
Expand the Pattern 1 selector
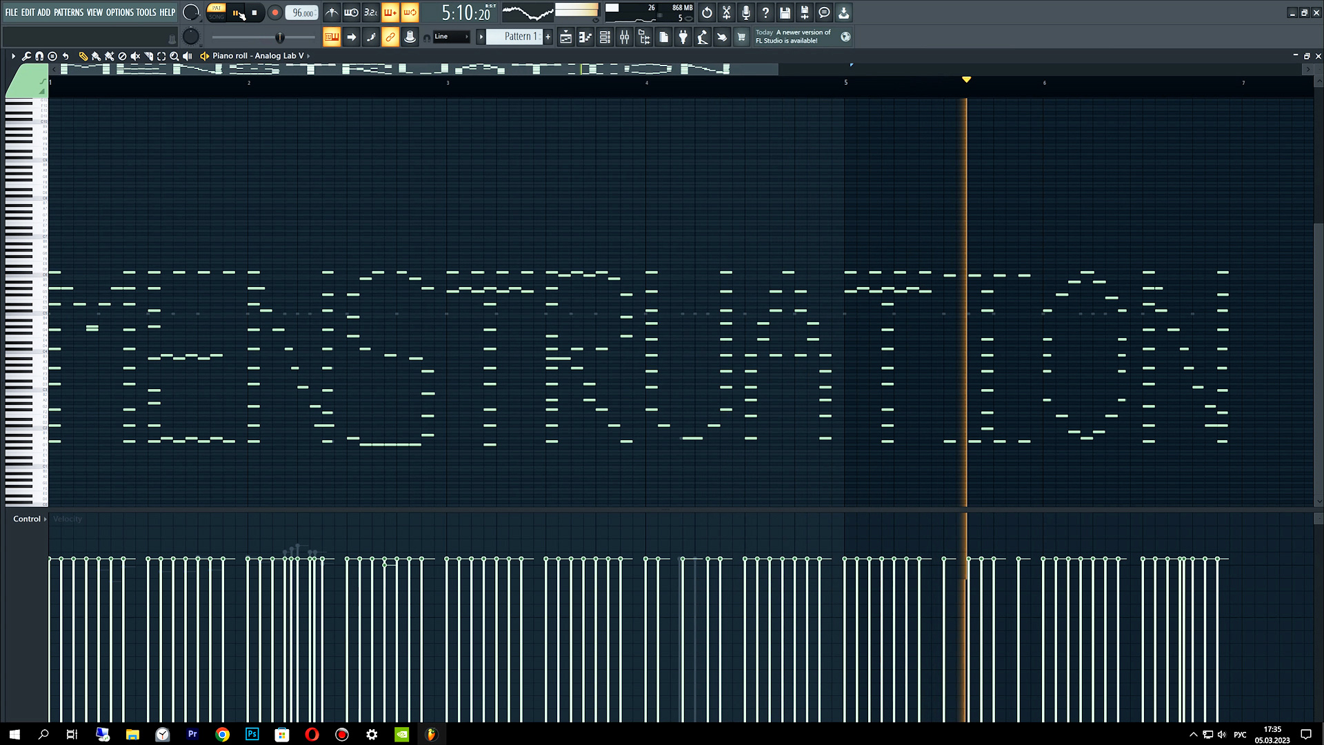point(481,37)
